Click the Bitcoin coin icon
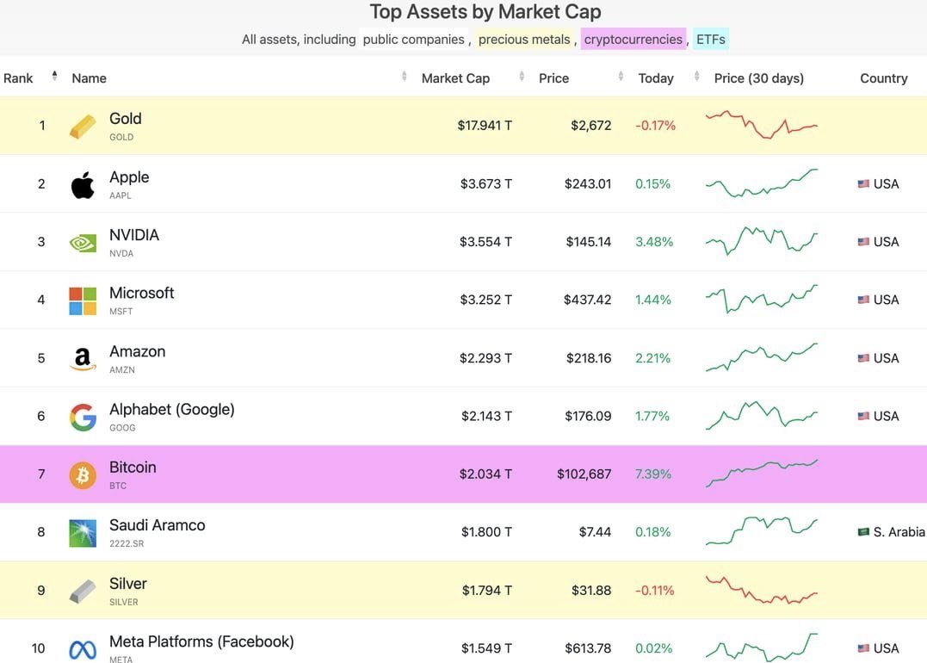Image resolution: width=927 pixels, height=663 pixels. tap(83, 475)
